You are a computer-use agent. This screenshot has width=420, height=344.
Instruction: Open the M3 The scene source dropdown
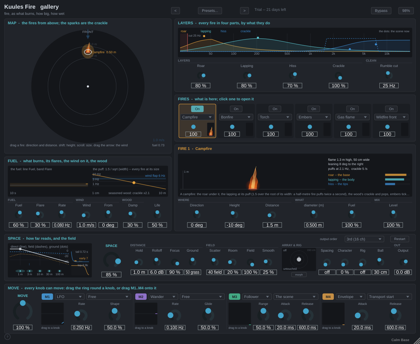(296, 297)
